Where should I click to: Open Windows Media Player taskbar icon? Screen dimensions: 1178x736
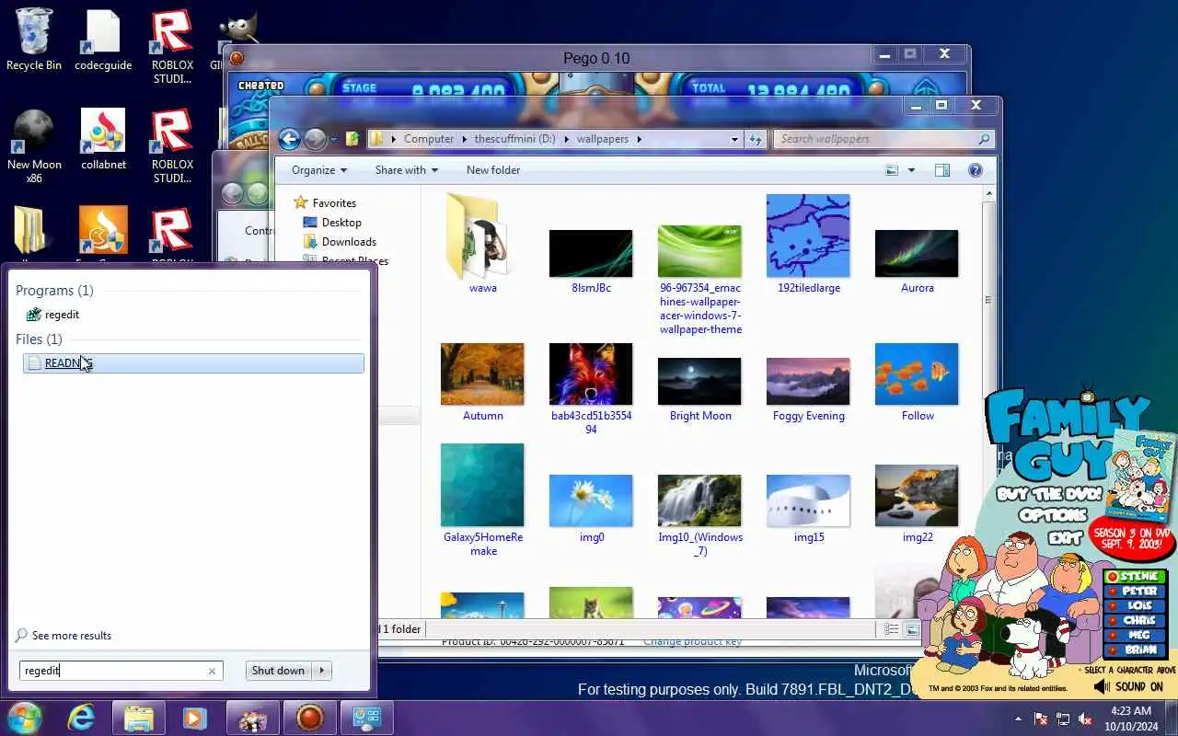coord(195,718)
